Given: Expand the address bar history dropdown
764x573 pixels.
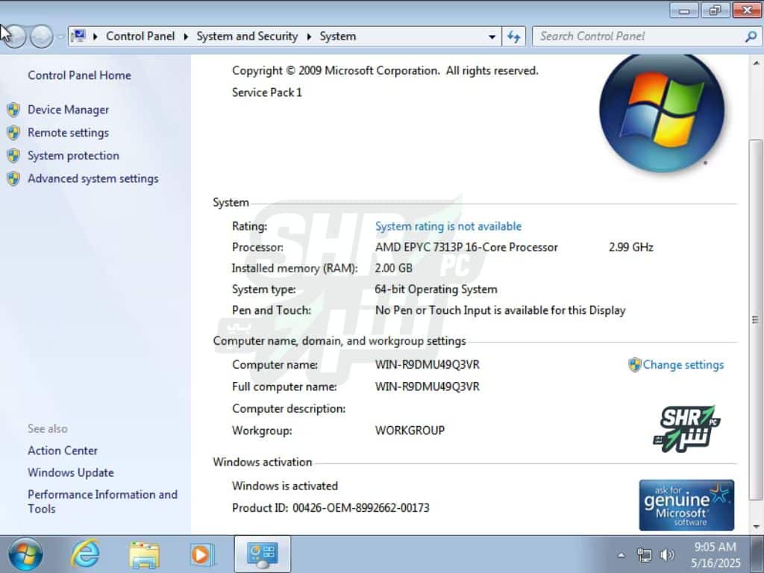Looking at the screenshot, I should (492, 37).
